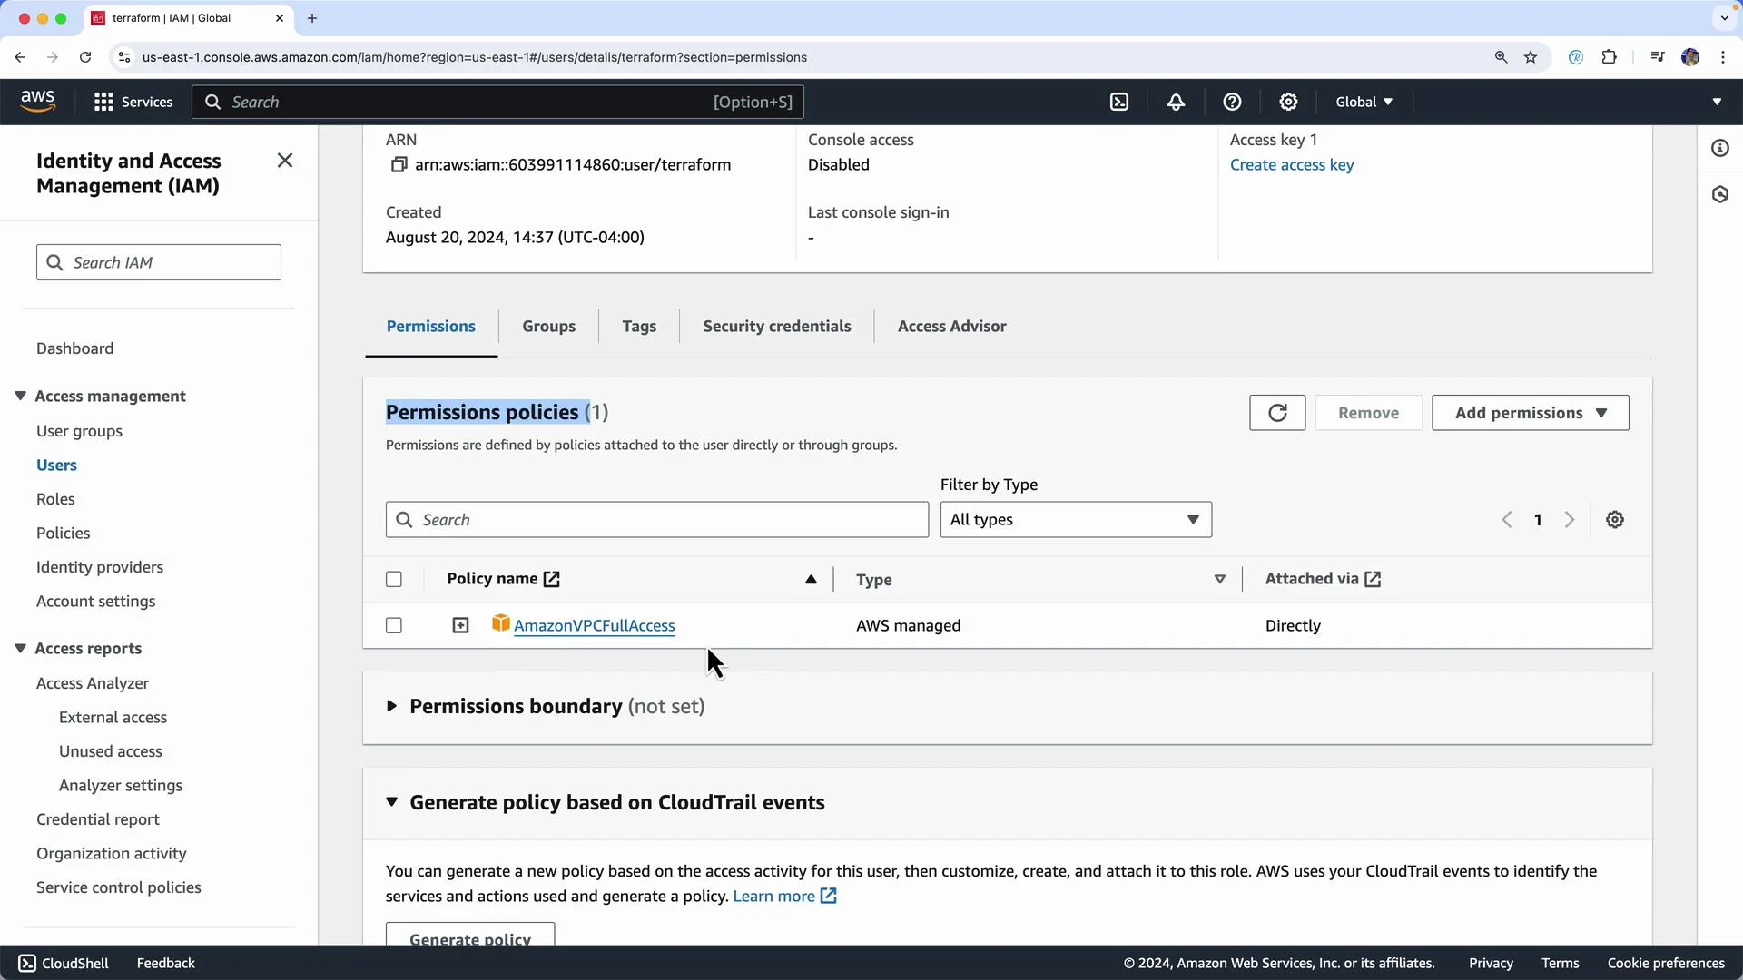Focus the Search IAM field
The image size is (1743, 980).
[x=159, y=262]
